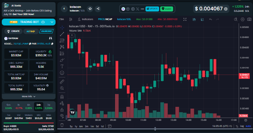The width and height of the screenshot is (253, 133).
Task: Toggle hide all drawings eye icon
Action: (62, 116)
